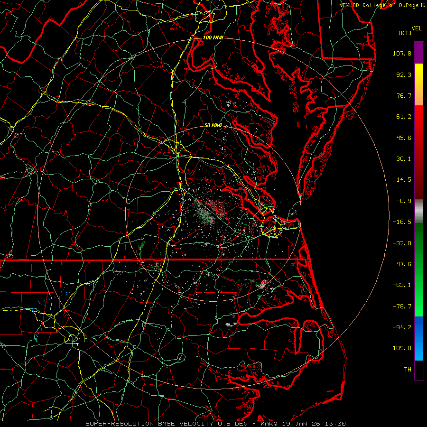Click the "KAKQ" radar site identifier
This screenshot has width=427, height=427.
(269, 424)
